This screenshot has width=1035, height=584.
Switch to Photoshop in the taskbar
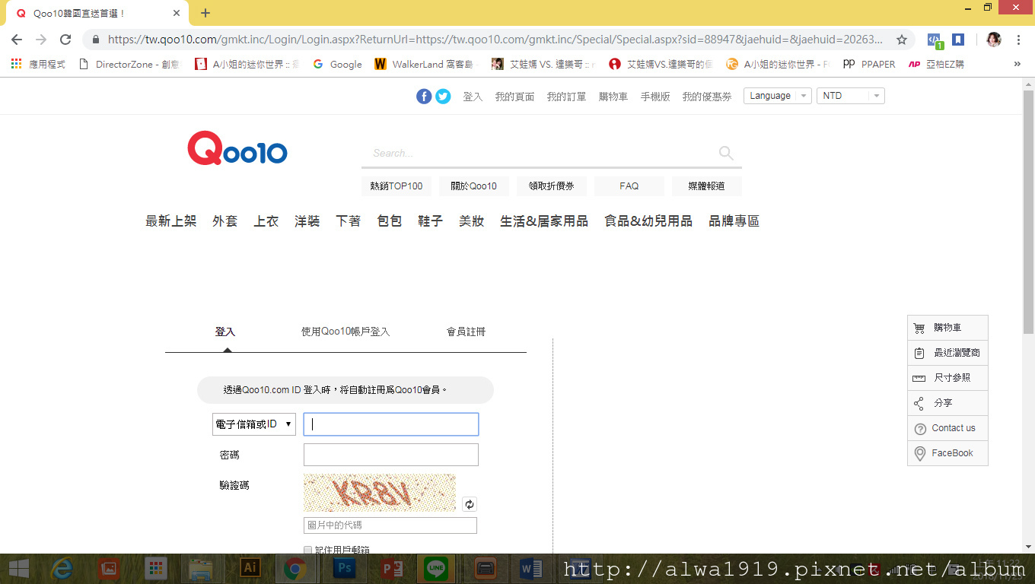click(x=344, y=568)
